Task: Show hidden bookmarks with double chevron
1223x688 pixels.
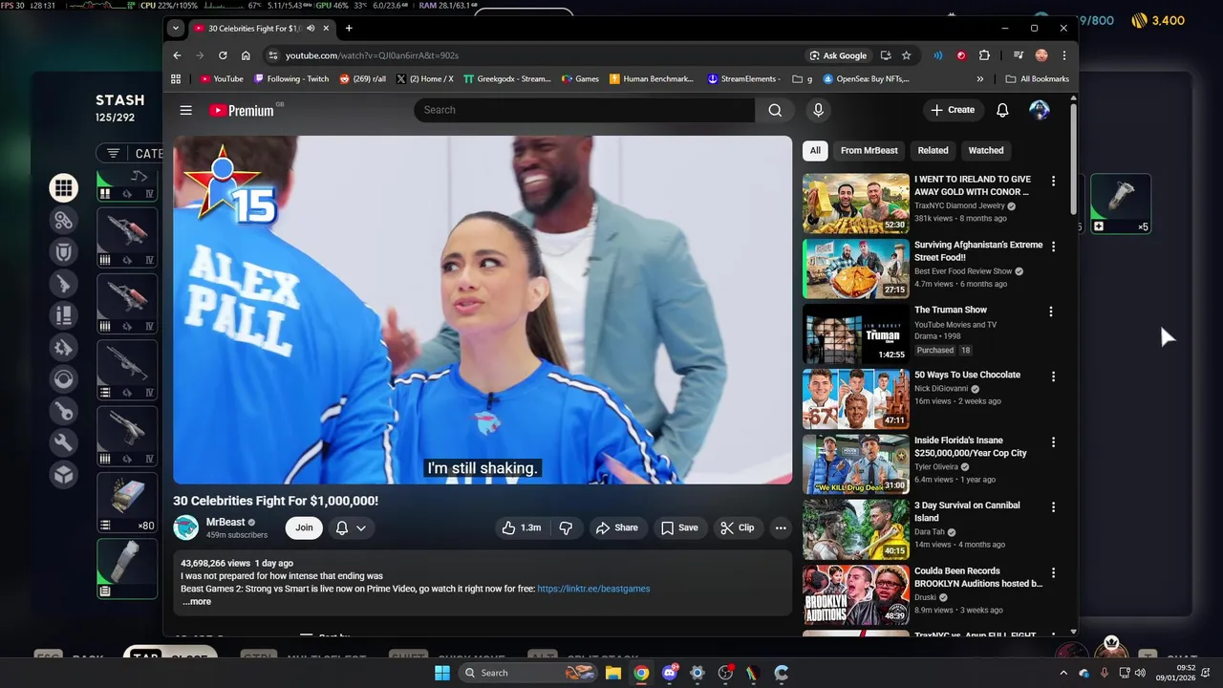Action: 979,79
